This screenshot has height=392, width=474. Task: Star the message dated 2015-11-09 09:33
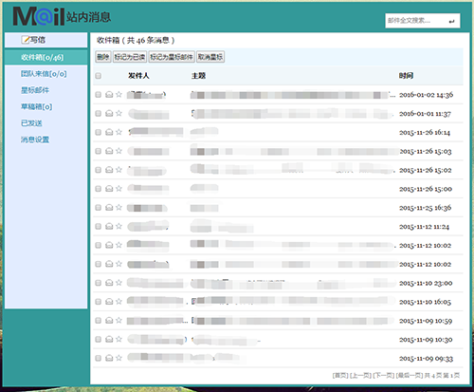118,358
